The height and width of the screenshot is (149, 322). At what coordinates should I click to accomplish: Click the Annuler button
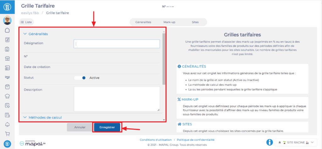point(80,127)
